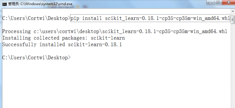
Task: Click the scrollbar up arrow
Action: coord(233,11)
